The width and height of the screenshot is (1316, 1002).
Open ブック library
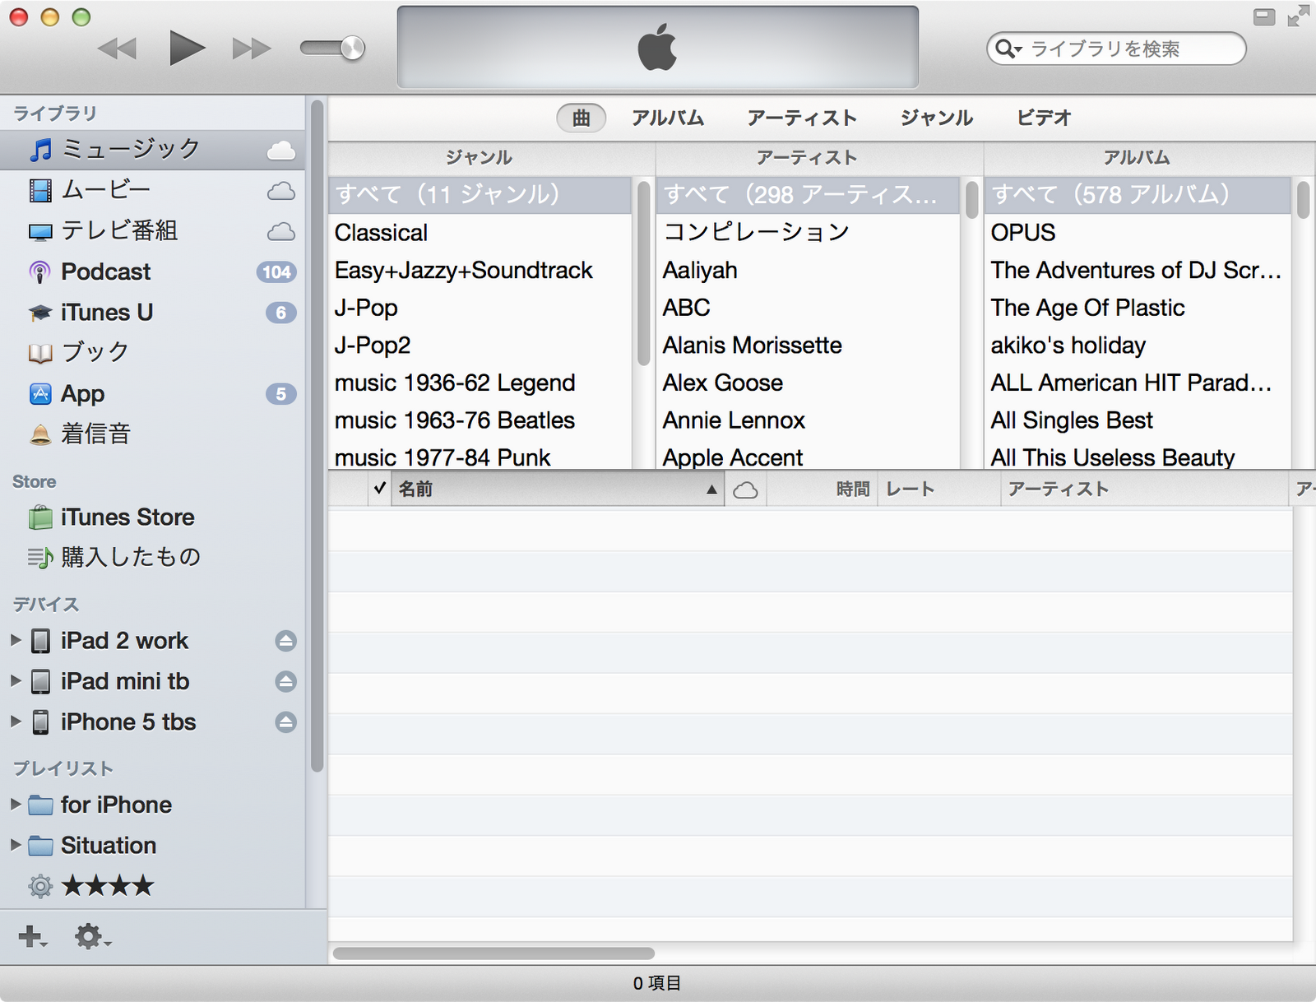[x=152, y=352]
